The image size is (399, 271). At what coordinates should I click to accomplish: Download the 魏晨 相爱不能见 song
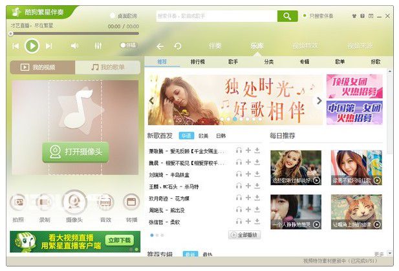[257, 162]
